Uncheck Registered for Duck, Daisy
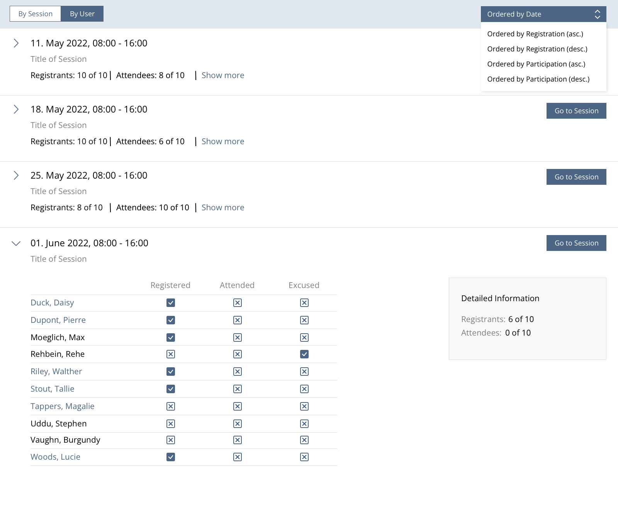Image resolution: width=618 pixels, height=508 pixels. [171, 303]
